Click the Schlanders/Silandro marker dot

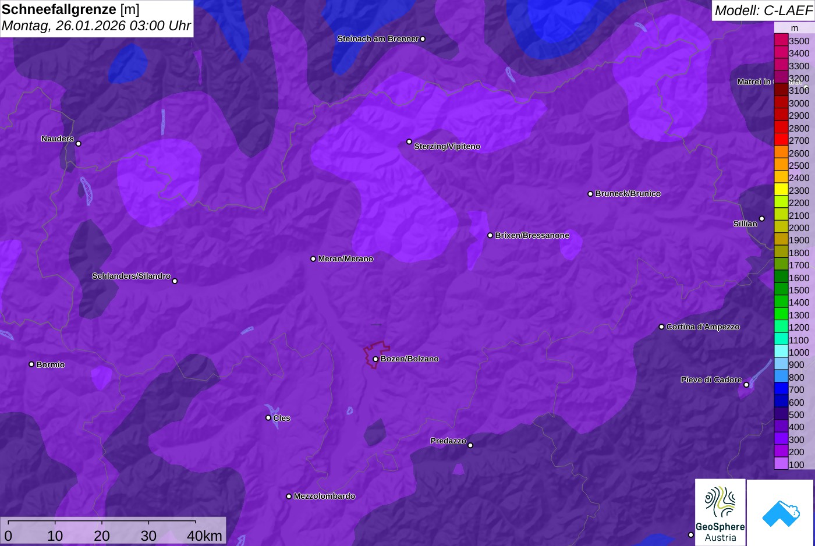(x=175, y=281)
